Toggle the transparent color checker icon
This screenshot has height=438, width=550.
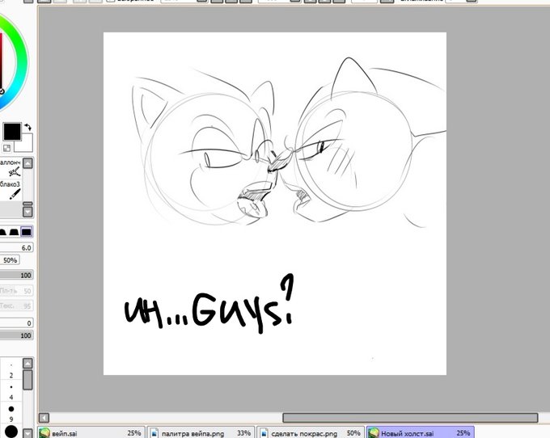point(6,148)
